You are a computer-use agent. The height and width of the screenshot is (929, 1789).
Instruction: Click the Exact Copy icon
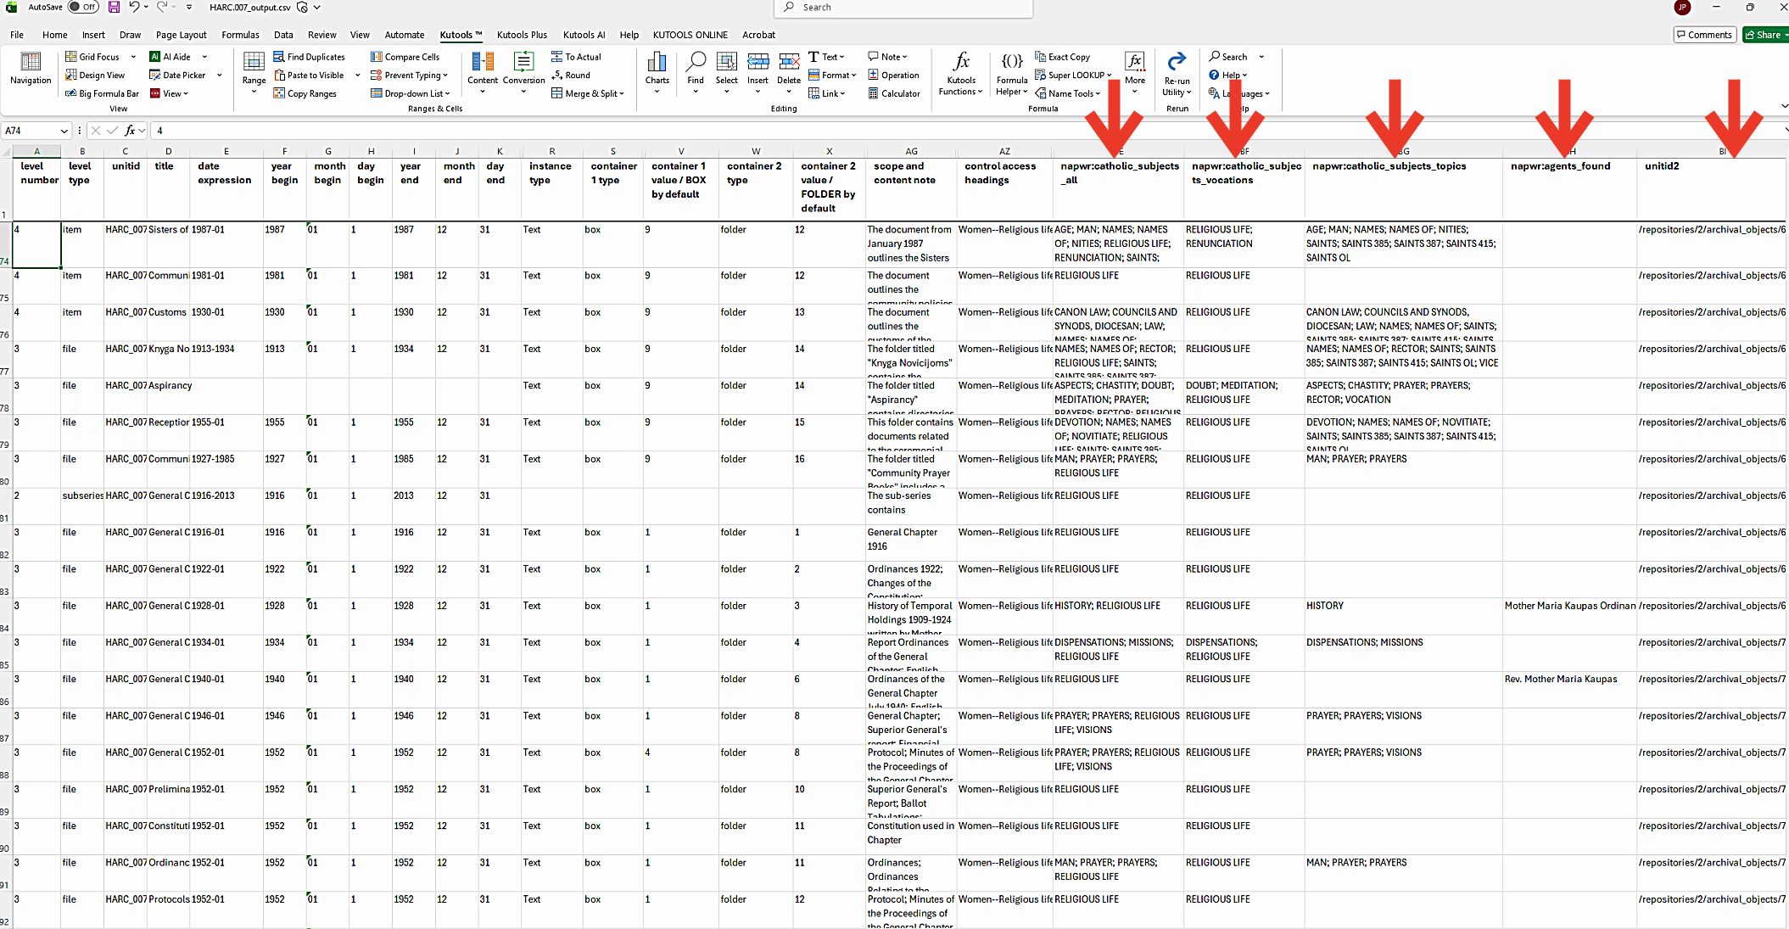[1041, 57]
